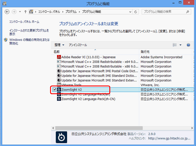
Task: Click VMware, Inc. publisher cell
Action: pos(150,85)
